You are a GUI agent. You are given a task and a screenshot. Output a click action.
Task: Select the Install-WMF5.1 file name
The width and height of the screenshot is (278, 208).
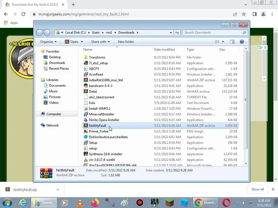pos(99,108)
